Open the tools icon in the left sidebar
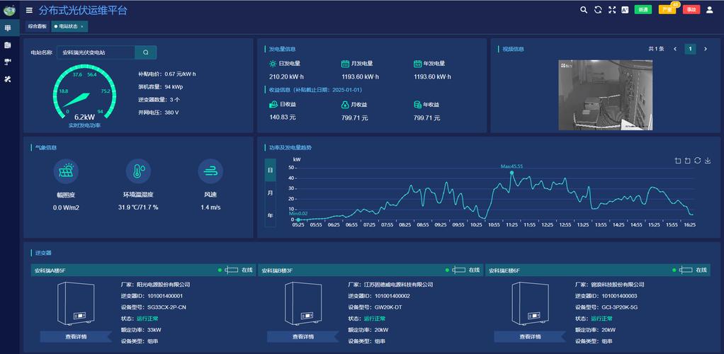 pyautogui.click(x=7, y=79)
